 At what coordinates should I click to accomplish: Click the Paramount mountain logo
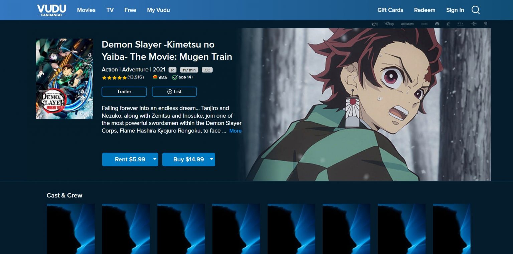pyautogui.click(x=437, y=24)
